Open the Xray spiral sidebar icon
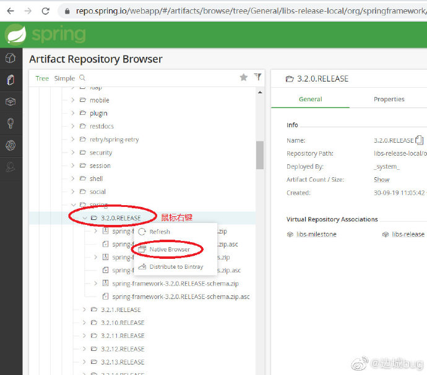This screenshot has width=427, height=375. pyautogui.click(x=11, y=145)
